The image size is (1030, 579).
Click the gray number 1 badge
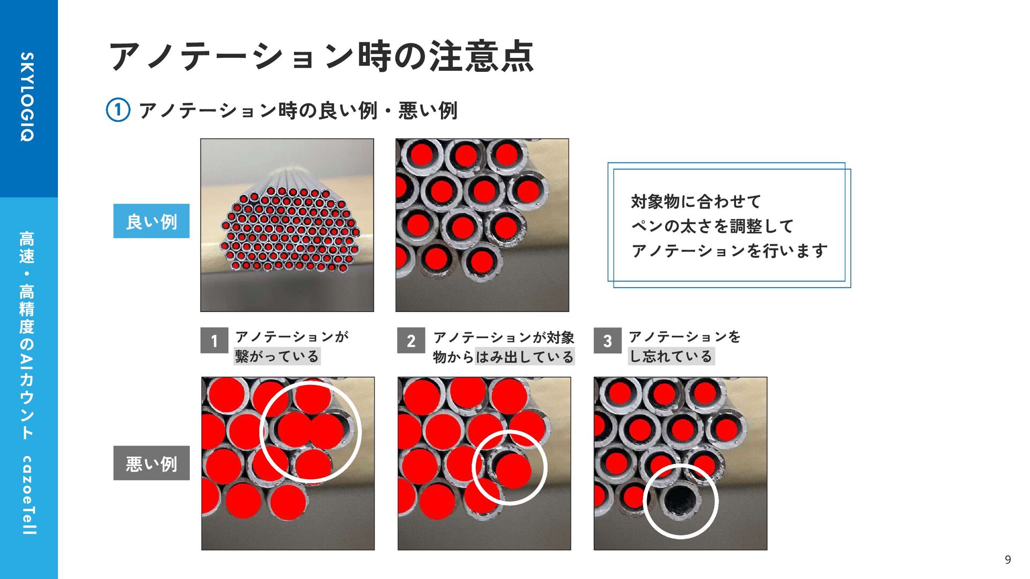(214, 340)
